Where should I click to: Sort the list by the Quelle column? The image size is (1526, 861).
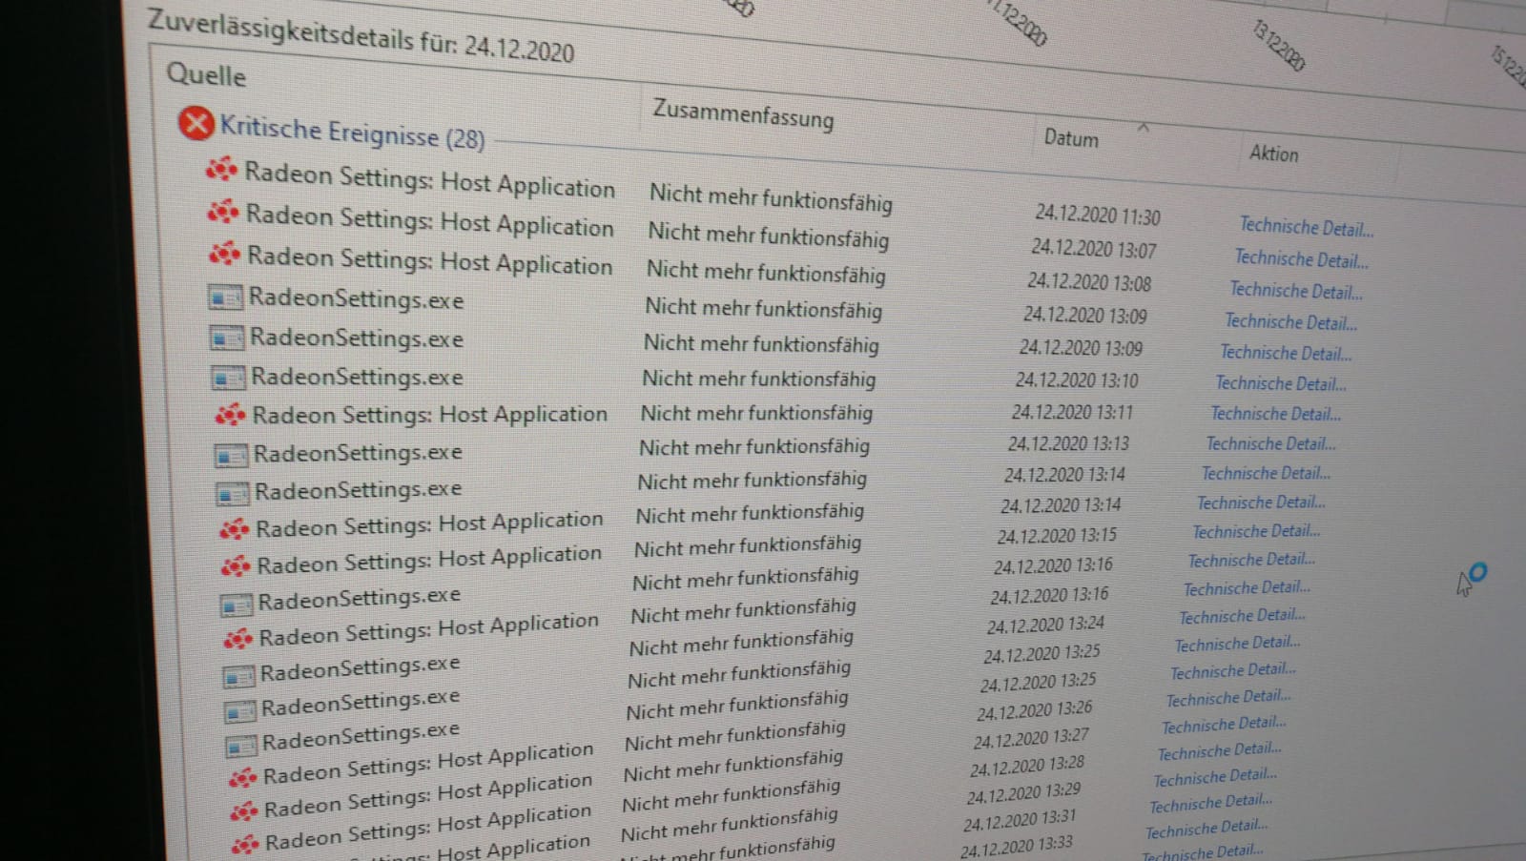point(206,74)
